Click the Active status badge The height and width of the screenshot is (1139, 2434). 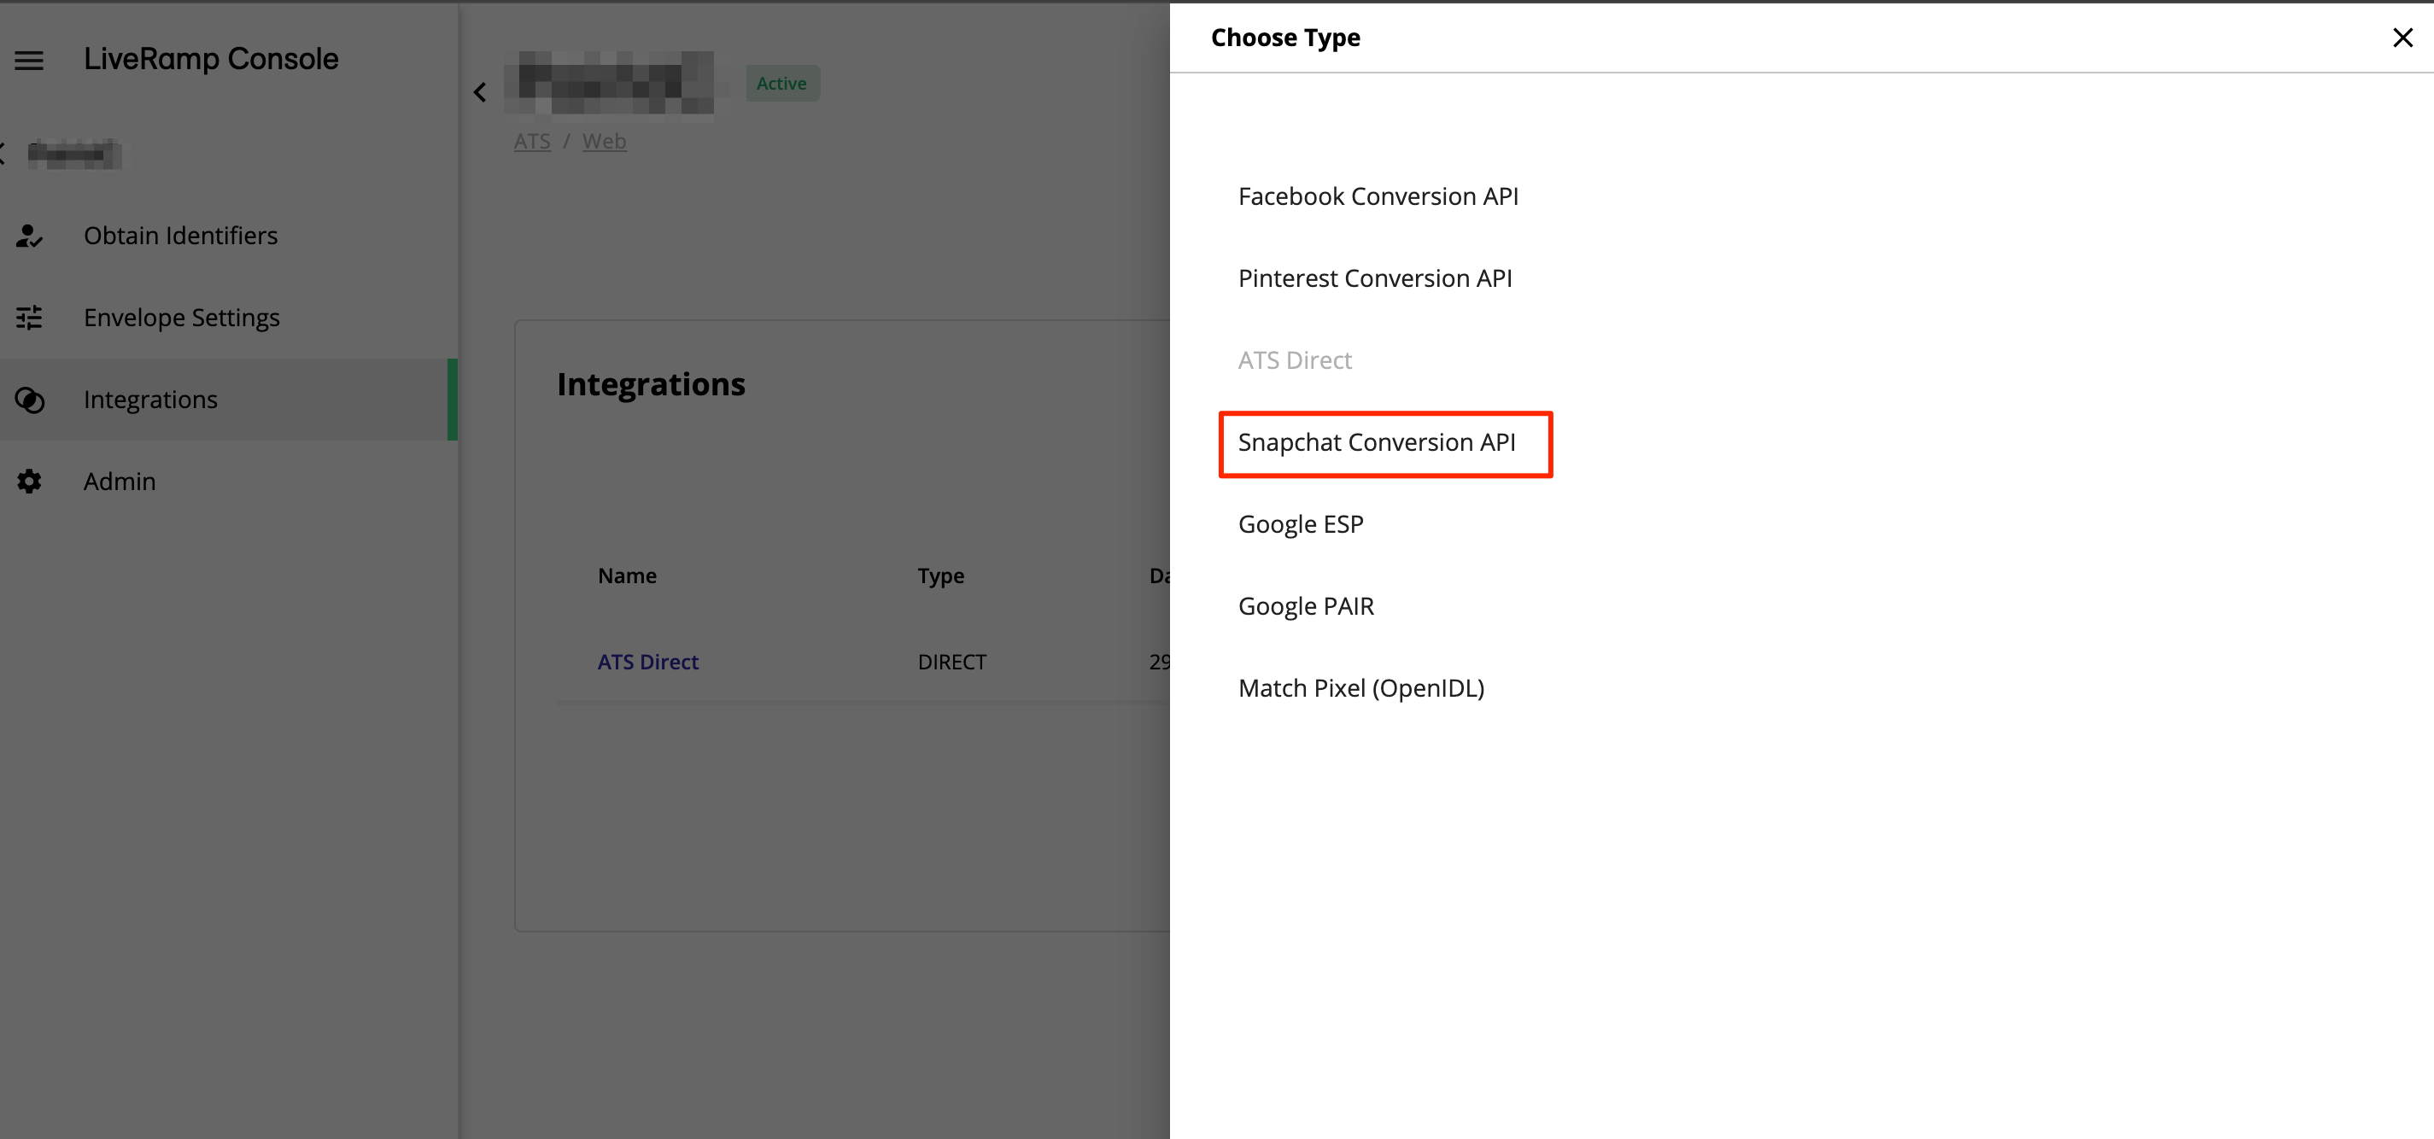pyautogui.click(x=781, y=83)
